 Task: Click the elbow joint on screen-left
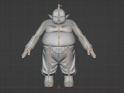coord(37,36)
